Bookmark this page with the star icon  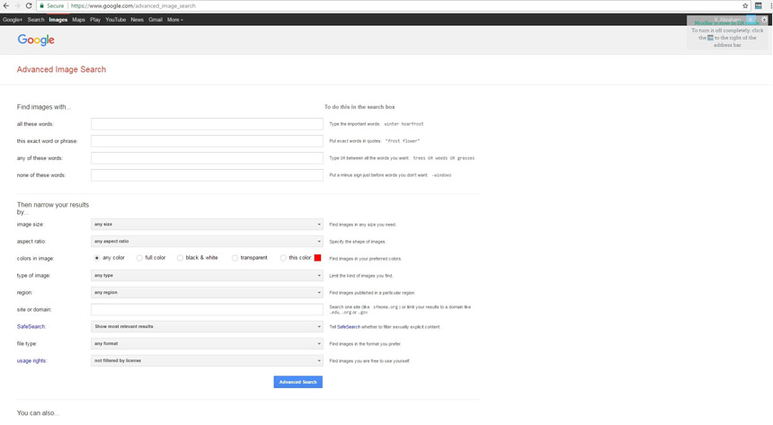click(x=745, y=6)
